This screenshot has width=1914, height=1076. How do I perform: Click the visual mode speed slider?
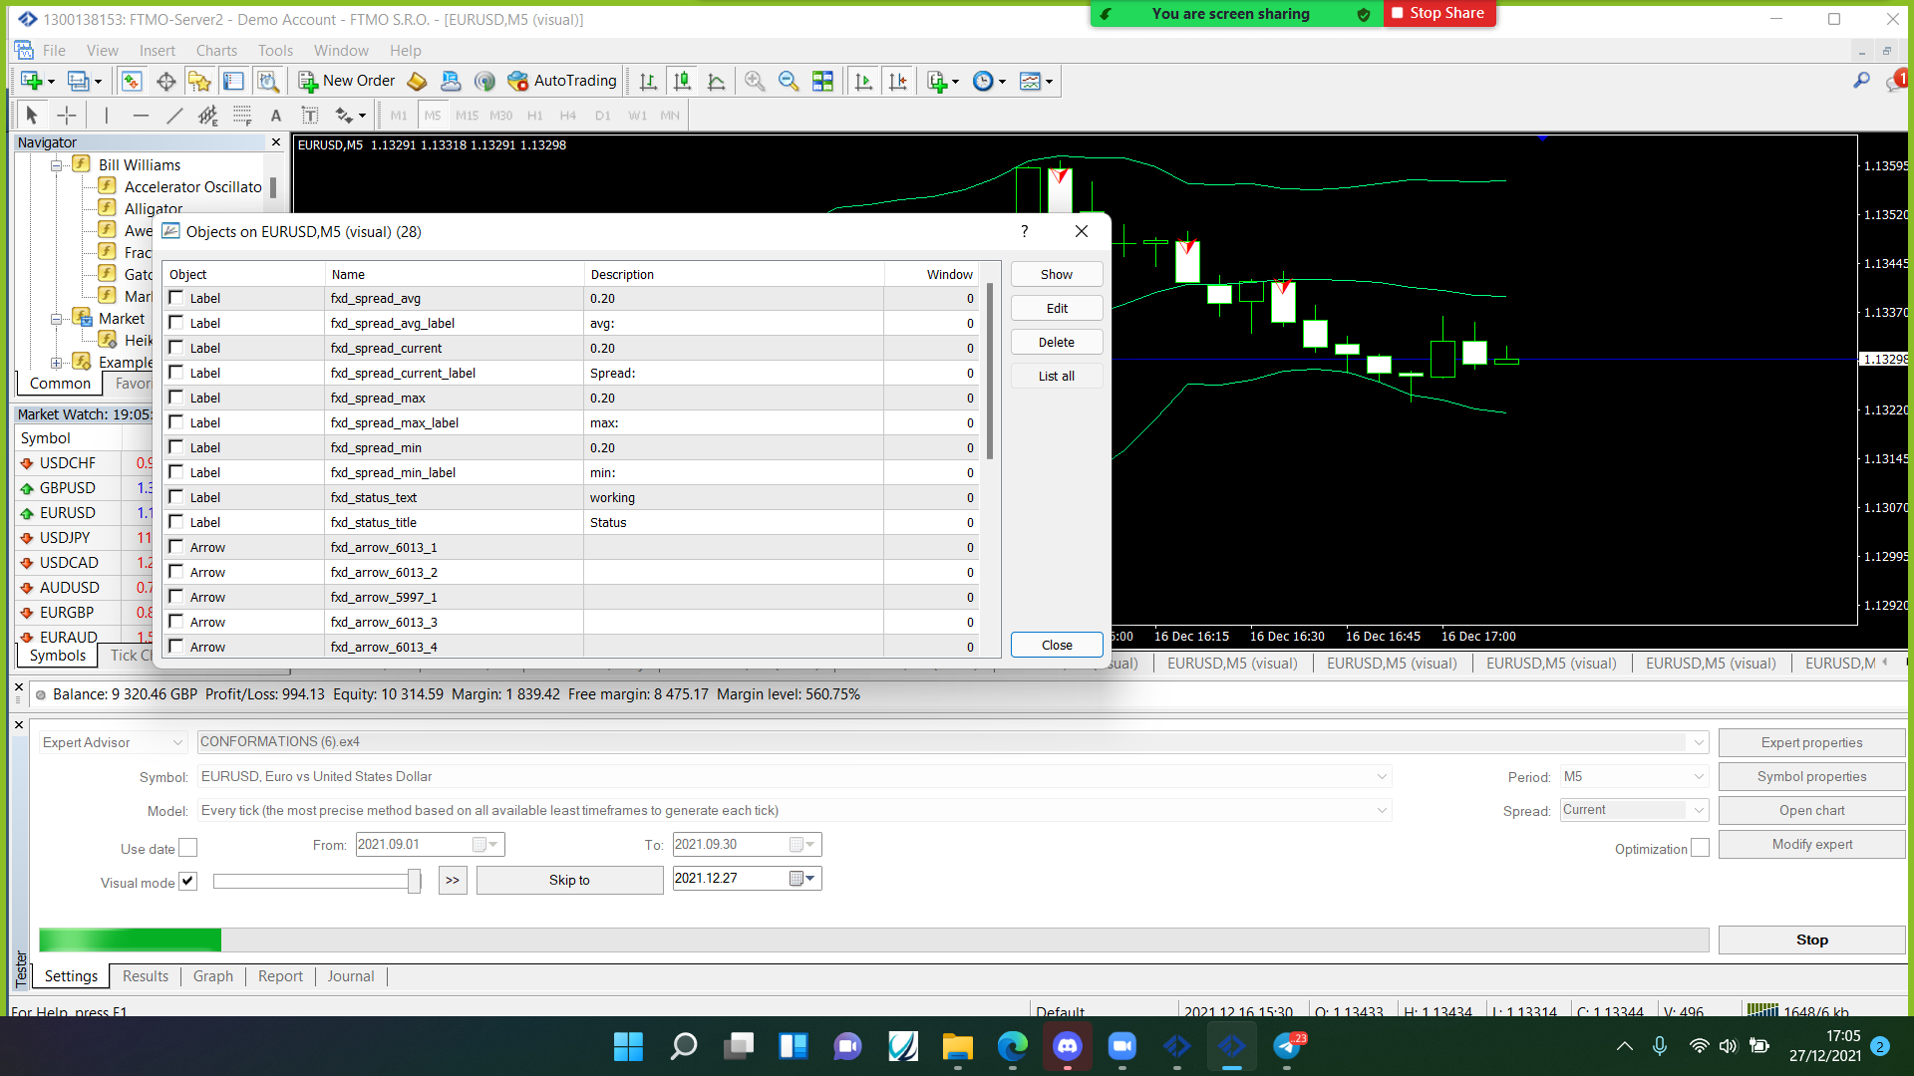[x=317, y=881]
